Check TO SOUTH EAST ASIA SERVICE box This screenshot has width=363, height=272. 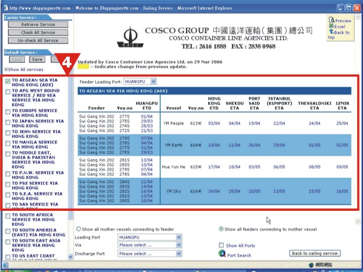tap(8, 242)
